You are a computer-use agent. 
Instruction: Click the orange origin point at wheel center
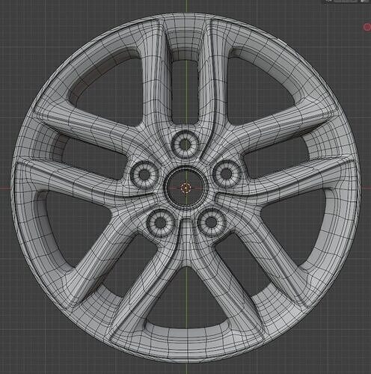click(185, 187)
